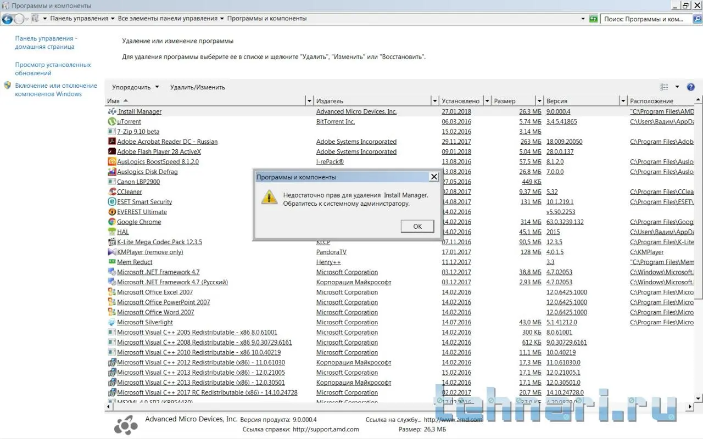
Task: Select the Microsoft Silverlight icon
Action: pyautogui.click(x=112, y=322)
